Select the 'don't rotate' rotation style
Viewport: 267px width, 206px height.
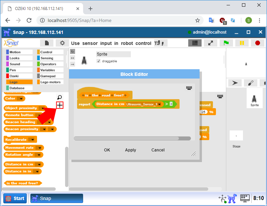coord(72,64)
